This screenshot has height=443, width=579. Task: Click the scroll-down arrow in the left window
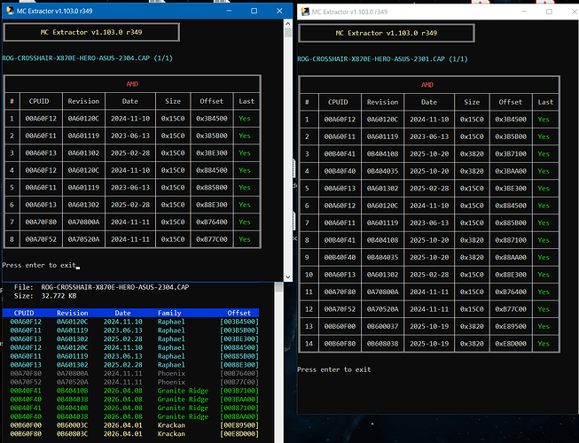point(288,277)
